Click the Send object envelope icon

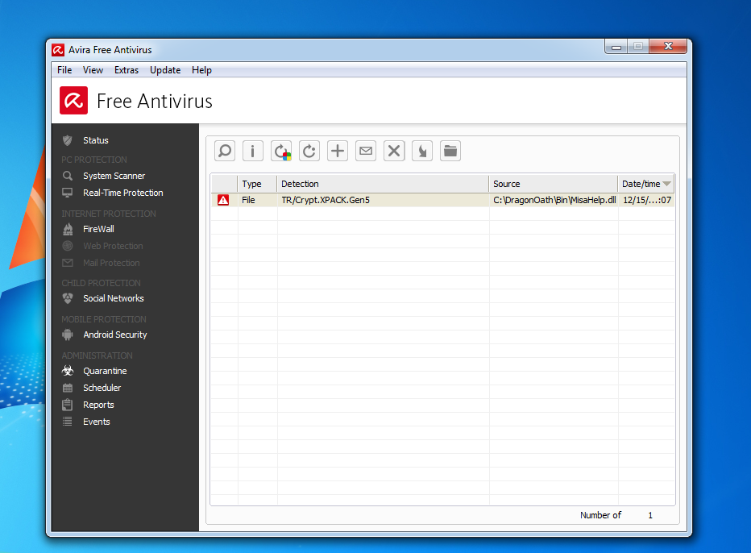click(366, 151)
